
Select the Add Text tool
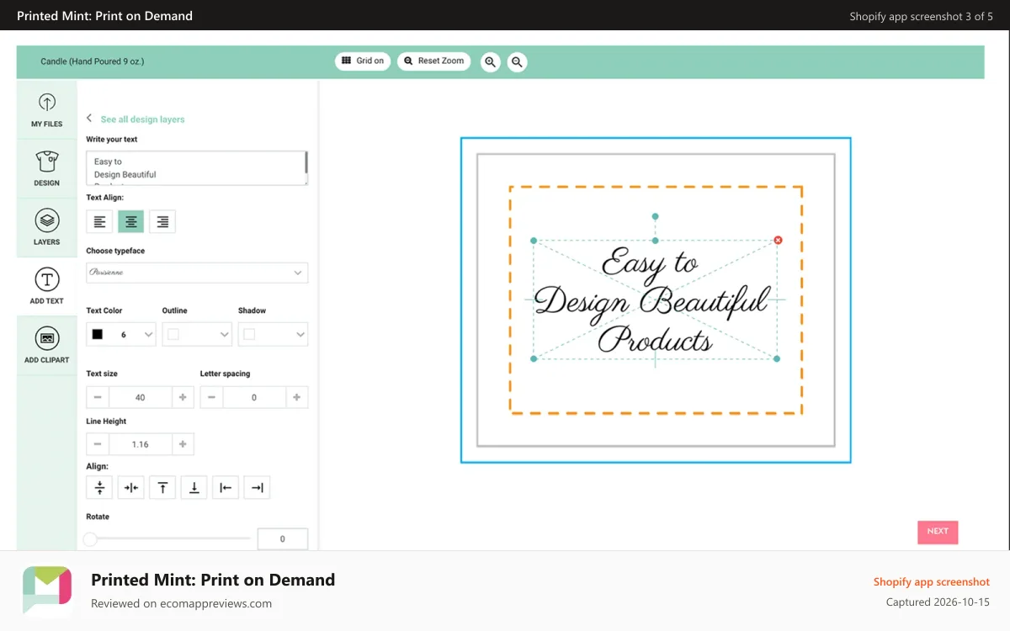(x=47, y=287)
